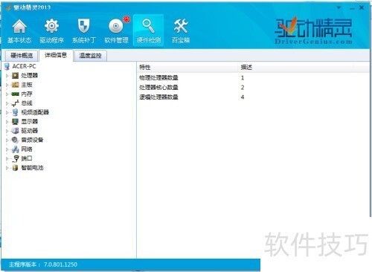The image size is (372, 272).
Task: Expand the 处理器 tree node
Action: coord(7,76)
